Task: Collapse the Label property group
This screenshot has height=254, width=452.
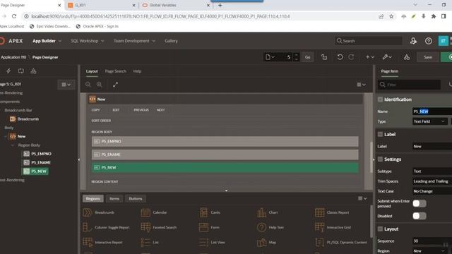Action: pyautogui.click(x=380, y=134)
